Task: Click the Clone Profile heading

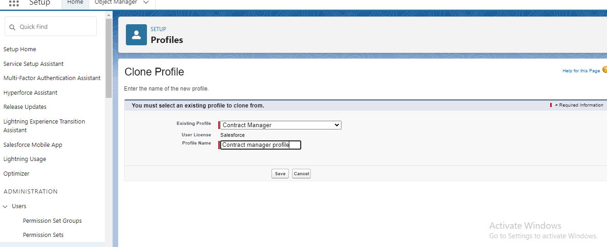Action: tap(154, 72)
